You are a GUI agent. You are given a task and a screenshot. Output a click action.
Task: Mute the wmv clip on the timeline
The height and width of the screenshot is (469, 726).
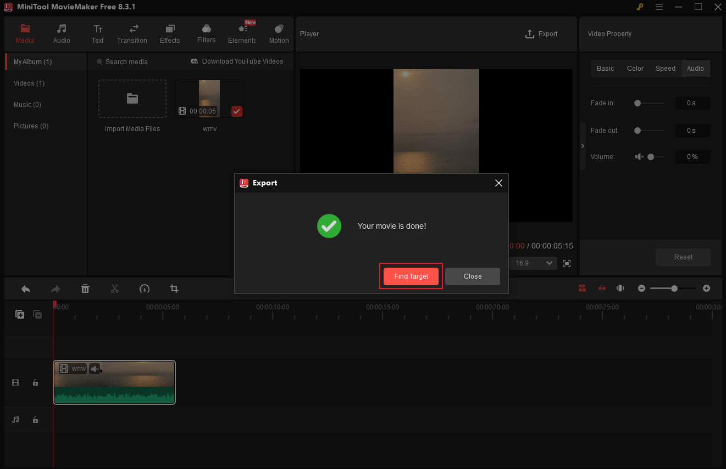[96, 368]
